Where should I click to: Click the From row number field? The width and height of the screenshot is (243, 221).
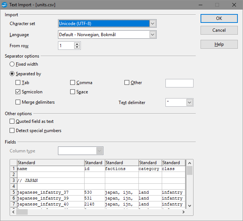coord(66,45)
